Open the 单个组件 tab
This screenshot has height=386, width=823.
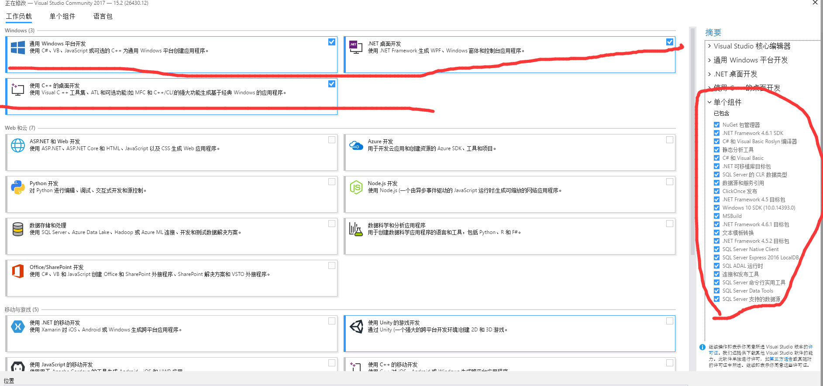[x=62, y=16]
